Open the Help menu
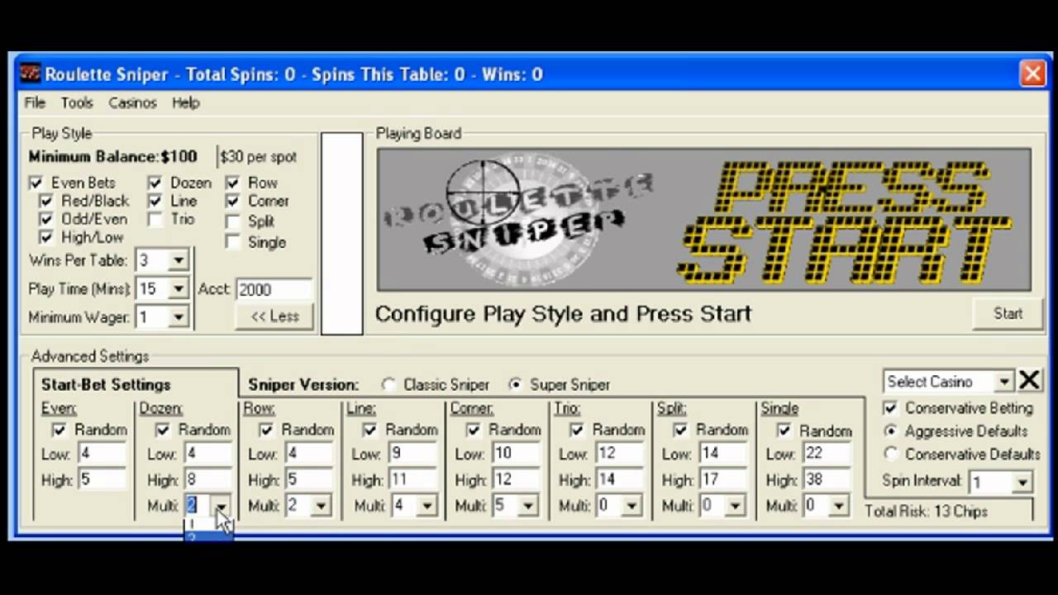 [x=186, y=102]
